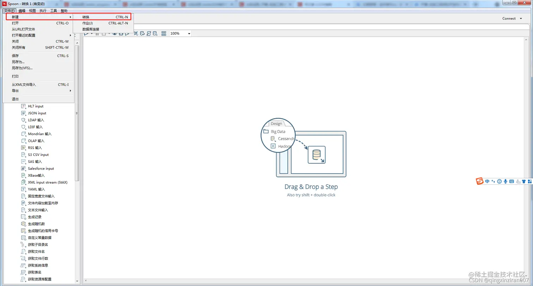The image size is (533, 286).
Task: Click the SAS 输入 step icon
Action: coord(23,161)
